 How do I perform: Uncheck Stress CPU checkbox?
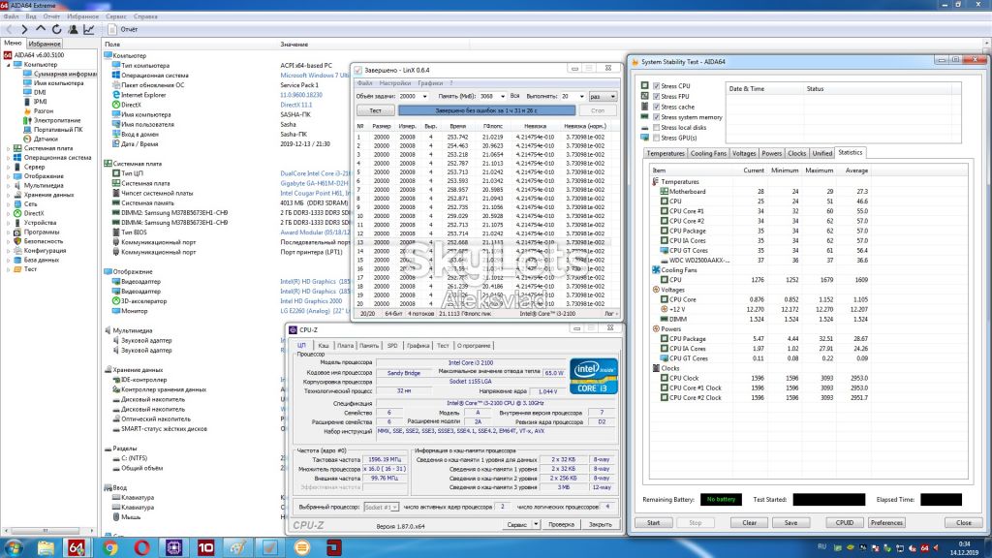[657, 86]
